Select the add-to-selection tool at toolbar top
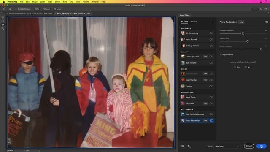This screenshot has height=152, width=270. tap(3, 17)
